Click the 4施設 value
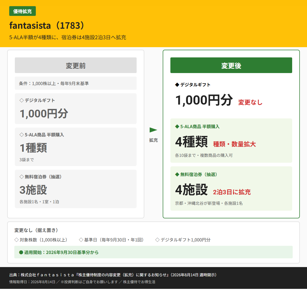 191,190
